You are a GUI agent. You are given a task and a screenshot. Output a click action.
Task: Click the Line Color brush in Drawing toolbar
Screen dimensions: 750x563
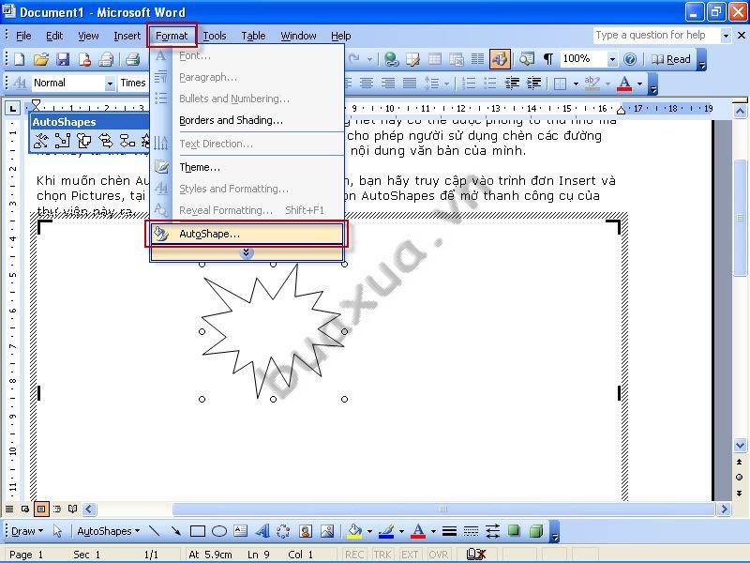pos(386,531)
